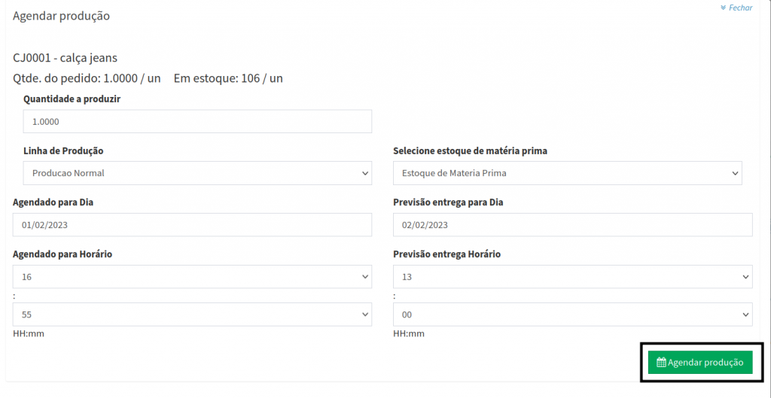Select the Previsão entrega para Dia field
Screen dimensions: 771x398
pyautogui.click(x=572, y=225)
